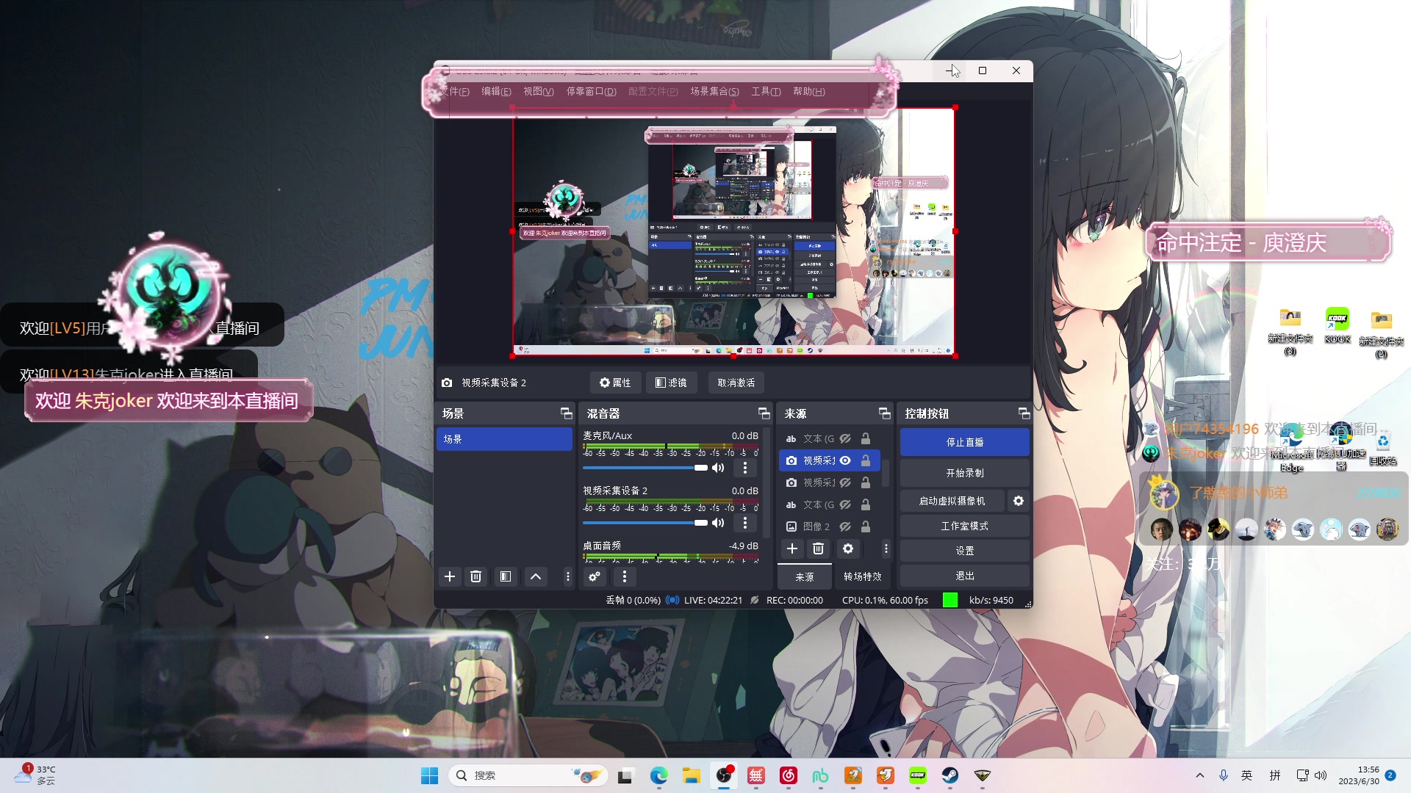Open the three-dot menu in 混音器 bottom toolbar
The height and width of the screenshot is (793, 1411).
tap(625, 576)
